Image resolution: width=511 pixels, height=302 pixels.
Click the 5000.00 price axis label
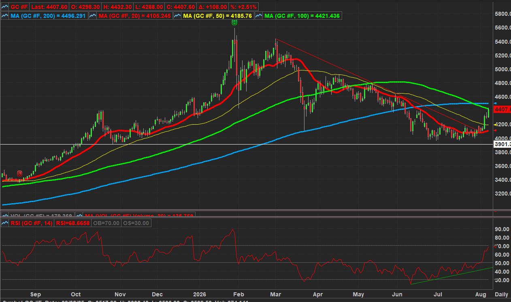[x=502, y=69]
